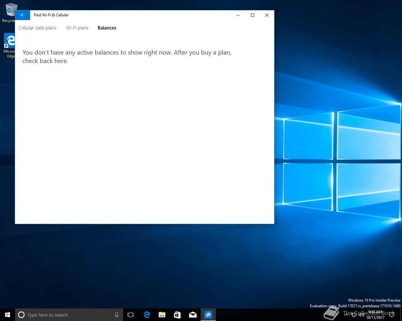Close the Paid Wi-Fi & Cellular window

pos(267,15)
